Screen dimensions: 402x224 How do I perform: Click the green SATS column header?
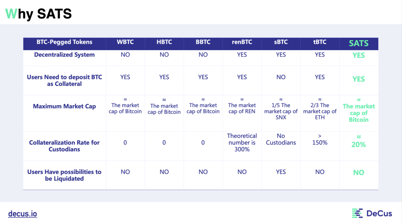click(359, 43)
